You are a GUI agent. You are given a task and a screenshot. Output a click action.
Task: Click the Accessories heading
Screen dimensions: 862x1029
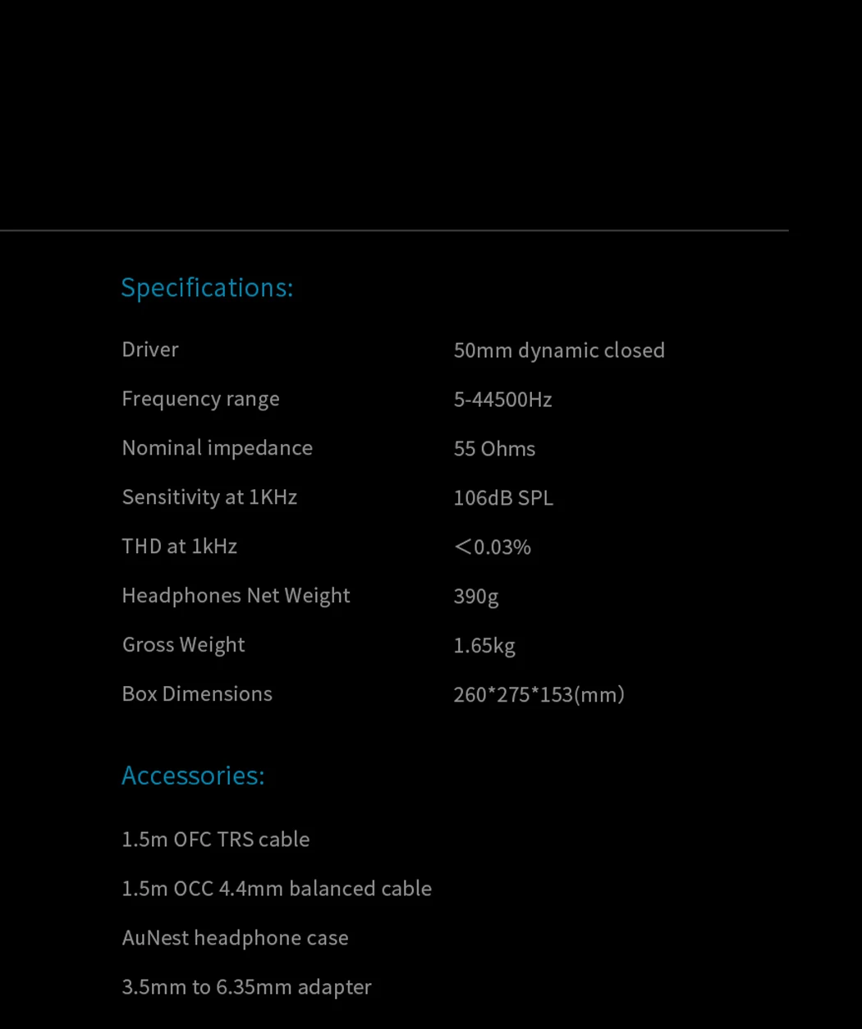coord(193,775)
